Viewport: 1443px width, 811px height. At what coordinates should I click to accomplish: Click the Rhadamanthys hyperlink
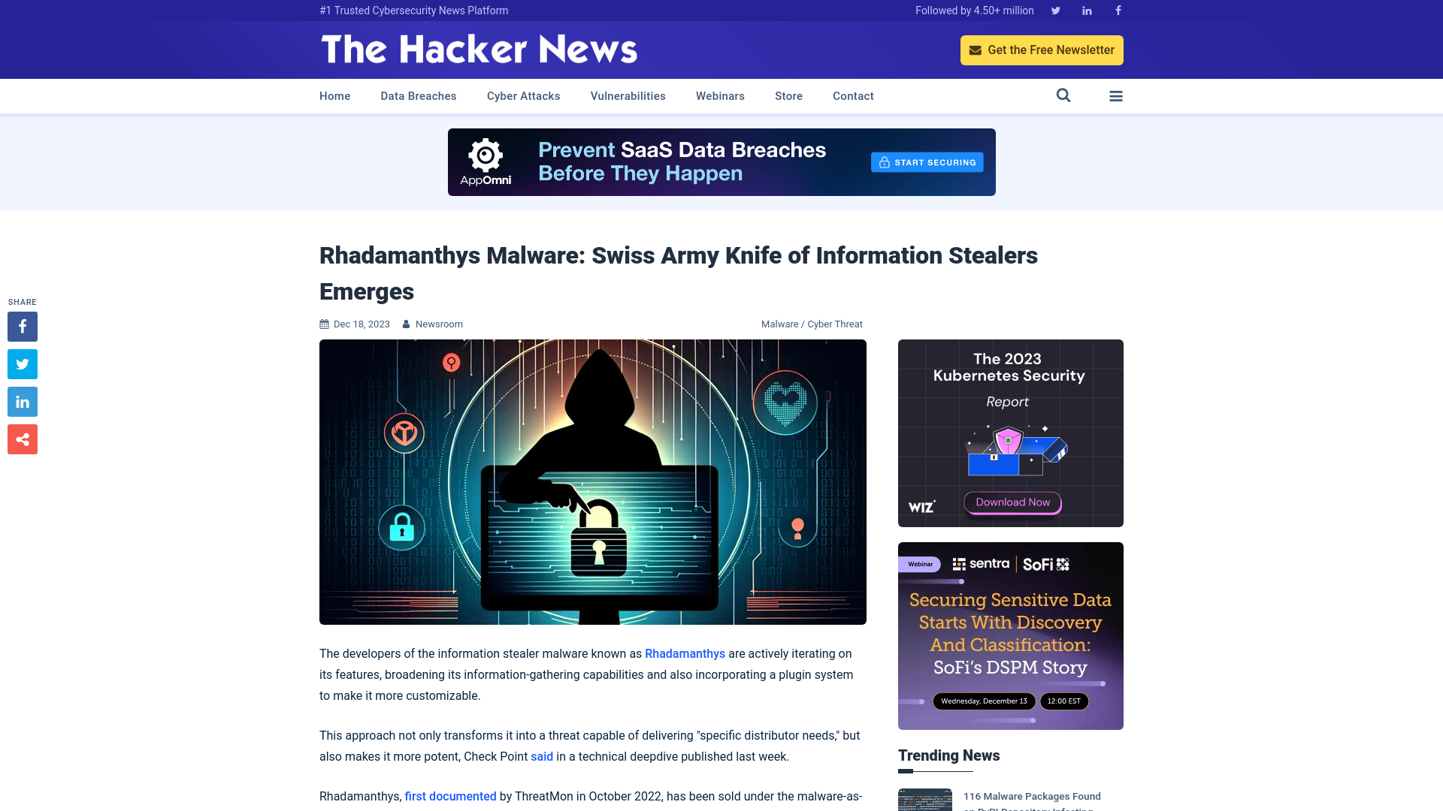[685, 653]
